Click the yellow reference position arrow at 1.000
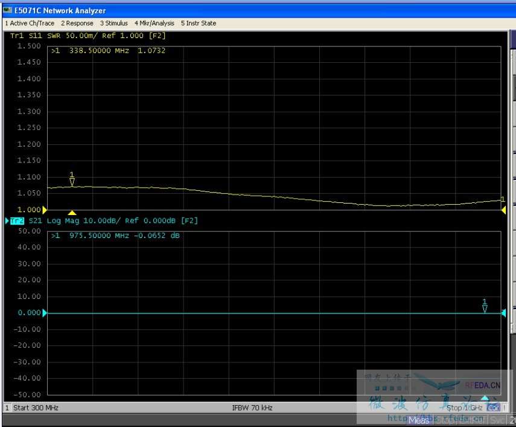Viewport: 516px width, 427px height. (x=45, y=210)
